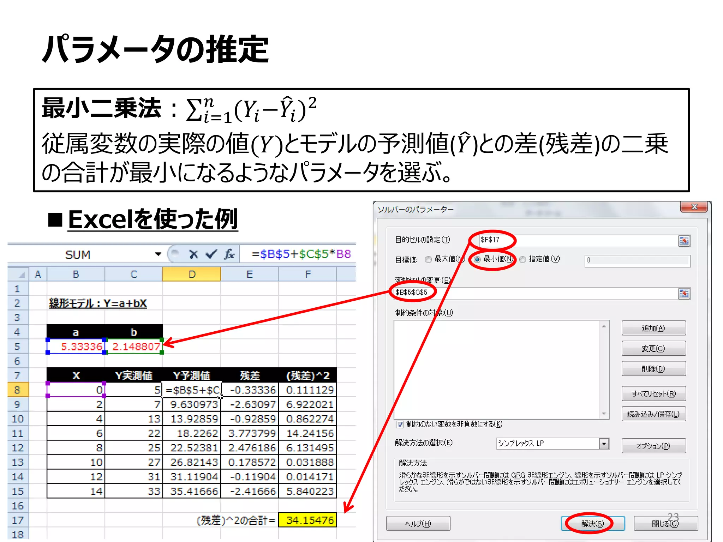Click cell C11 with value 22

134,433
